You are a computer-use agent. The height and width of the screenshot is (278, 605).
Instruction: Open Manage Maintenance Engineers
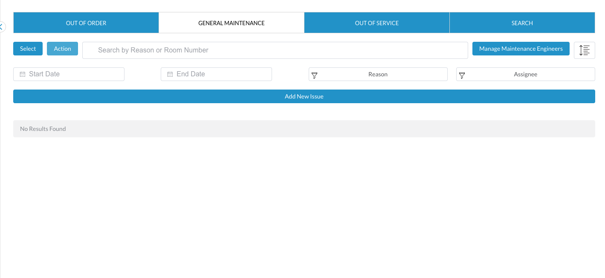click(521, 48)
